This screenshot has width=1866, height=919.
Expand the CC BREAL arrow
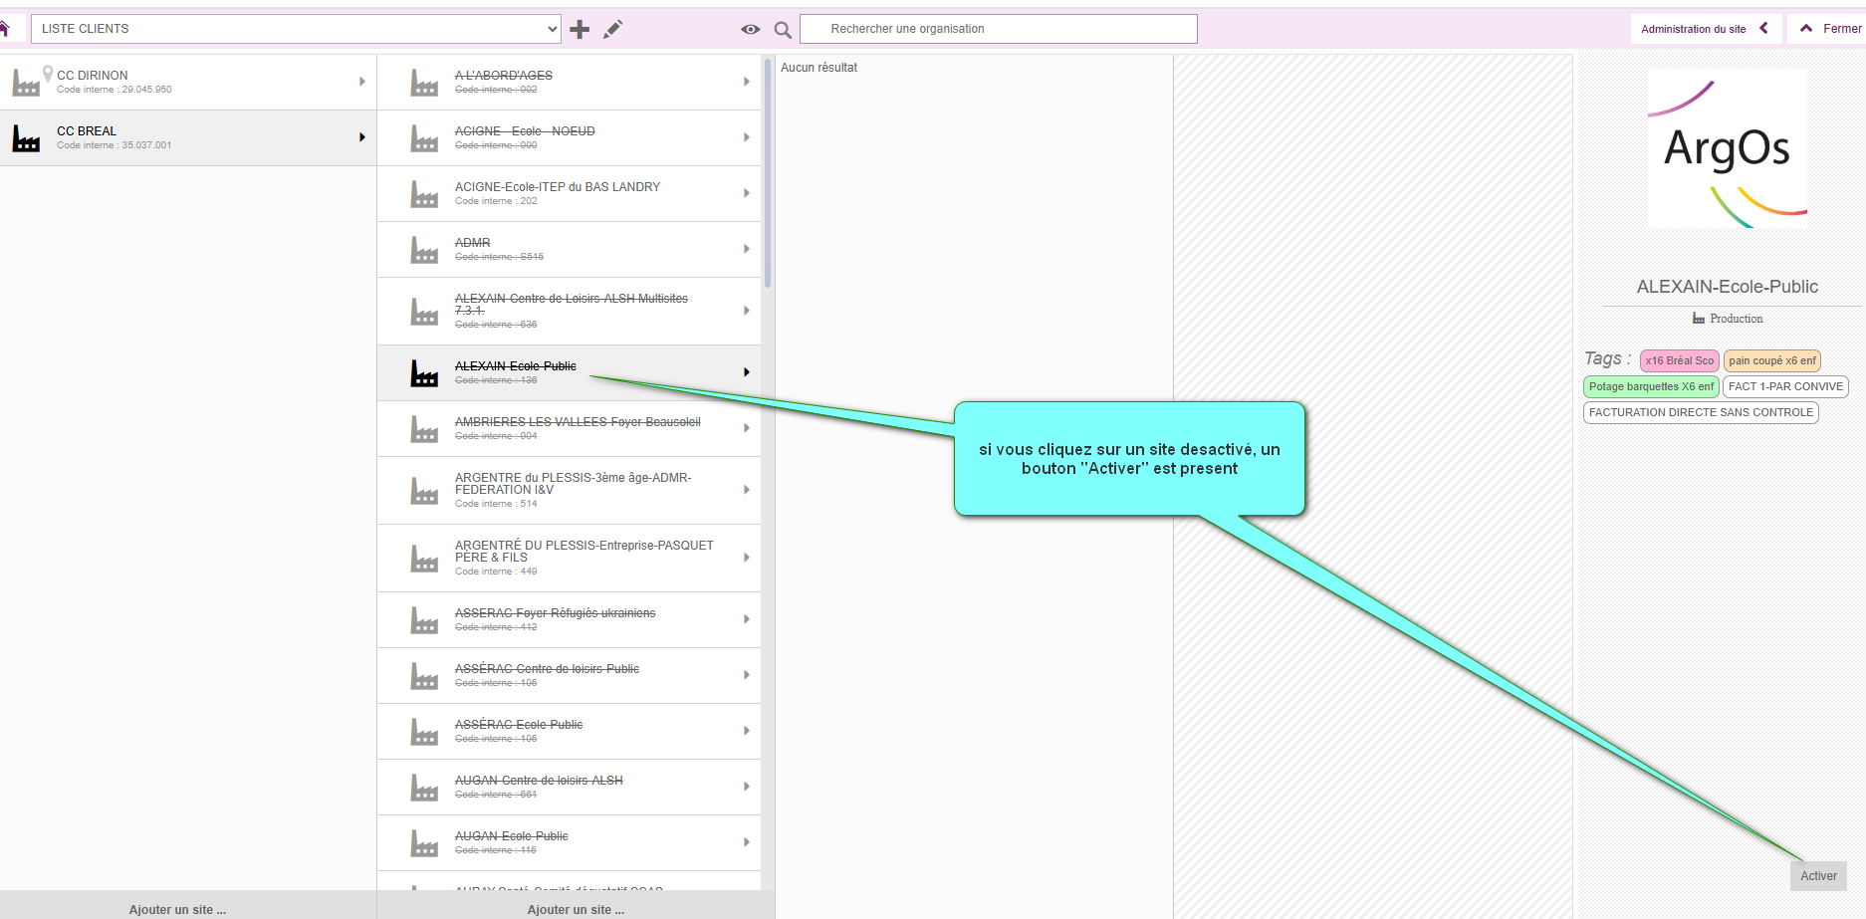pos(362,137)
